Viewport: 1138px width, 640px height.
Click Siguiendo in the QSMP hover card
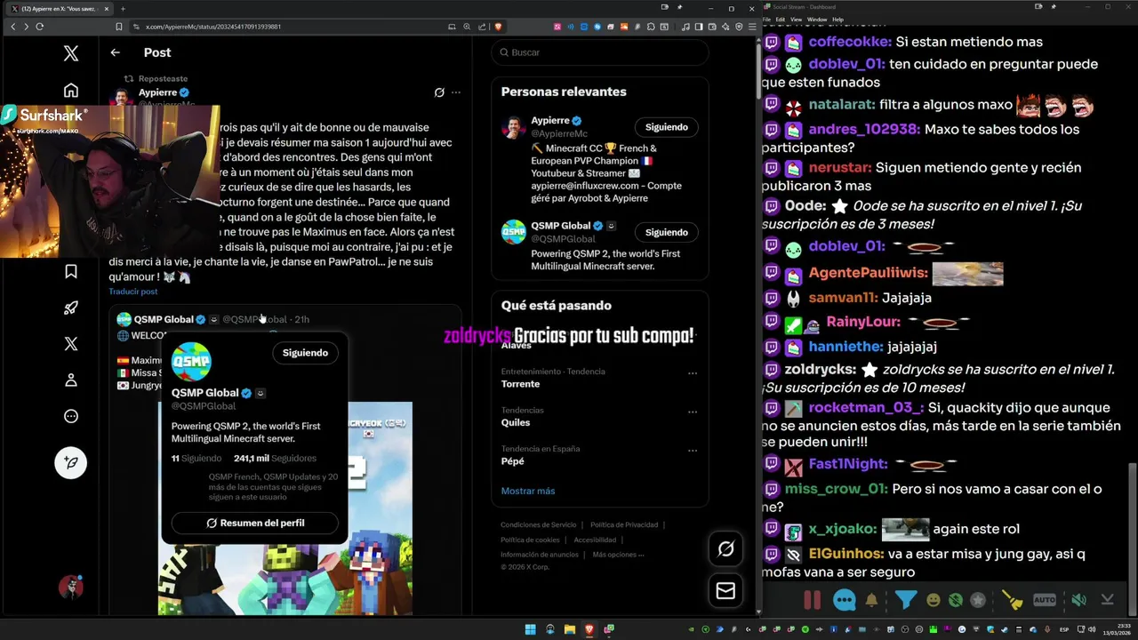coord(305,353)
